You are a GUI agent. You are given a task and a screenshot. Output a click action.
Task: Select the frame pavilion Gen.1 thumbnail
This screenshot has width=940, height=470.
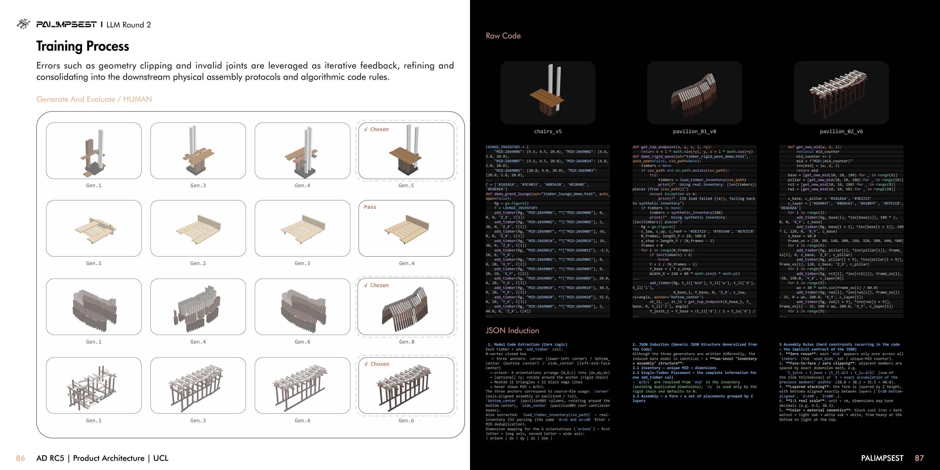click(94, 385)
